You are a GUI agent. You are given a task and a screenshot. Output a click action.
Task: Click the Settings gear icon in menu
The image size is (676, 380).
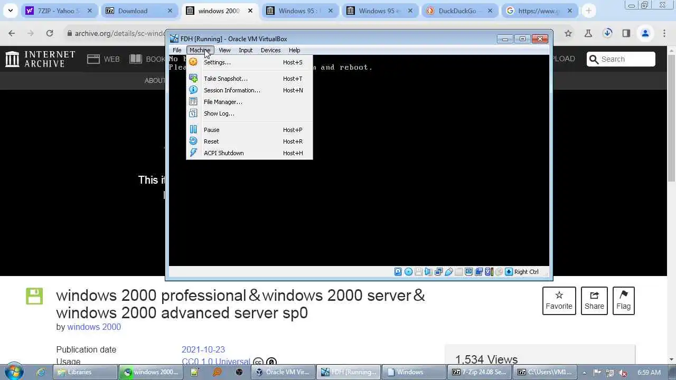pos(193,62)
